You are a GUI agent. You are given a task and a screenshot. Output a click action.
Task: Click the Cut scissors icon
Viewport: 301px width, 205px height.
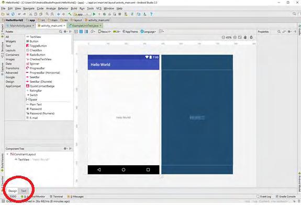click(30, 14)
